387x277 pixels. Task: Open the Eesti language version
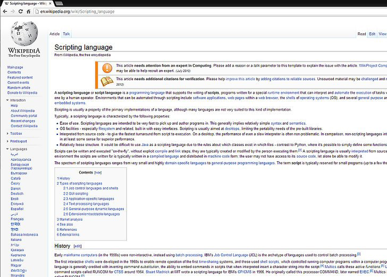14,198
